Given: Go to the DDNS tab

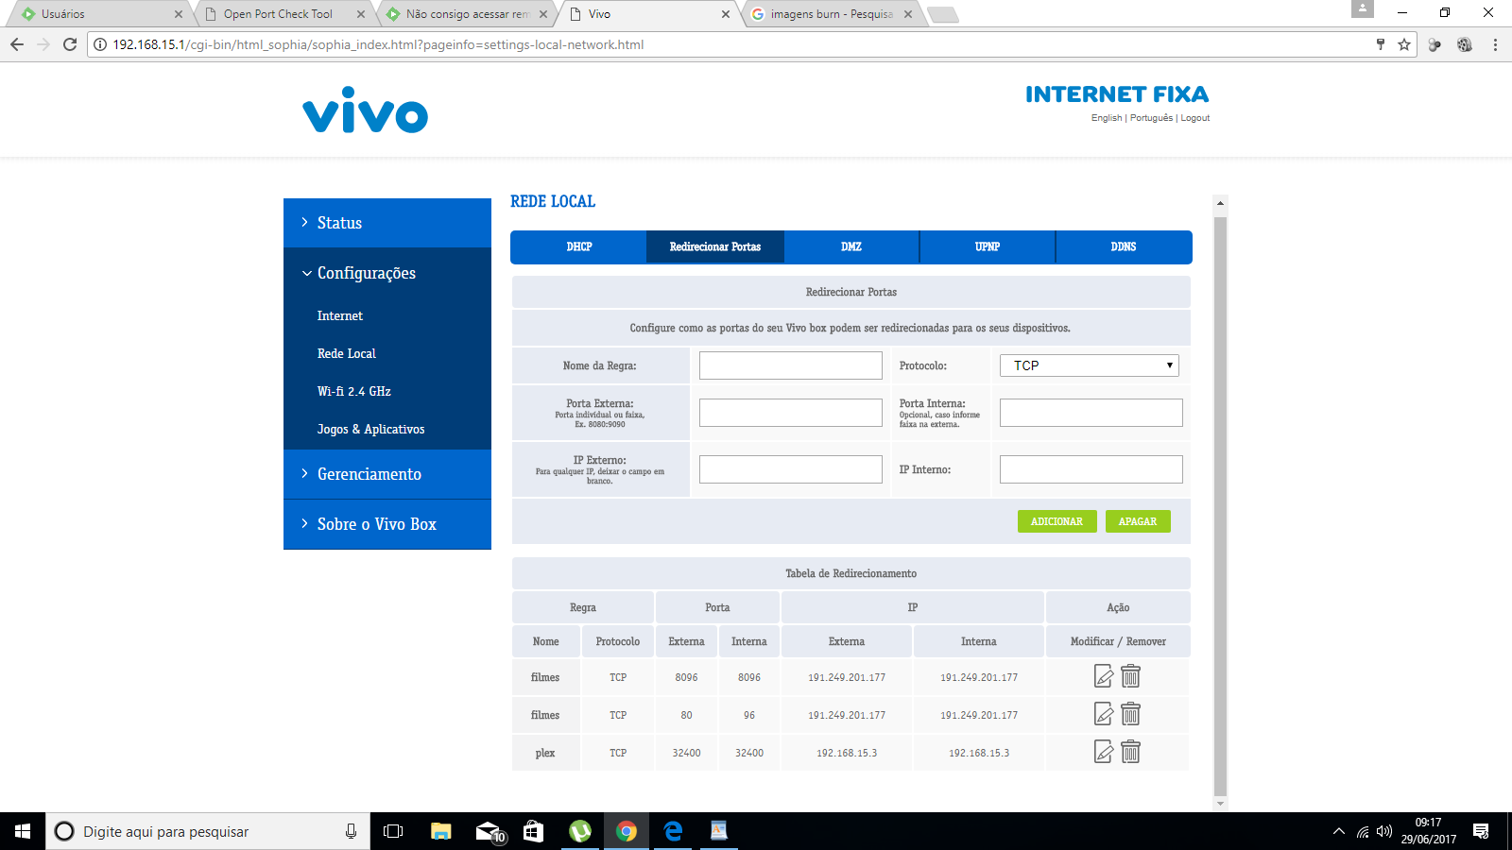Looking at the screenshot, I should [x=1124, y=247].
